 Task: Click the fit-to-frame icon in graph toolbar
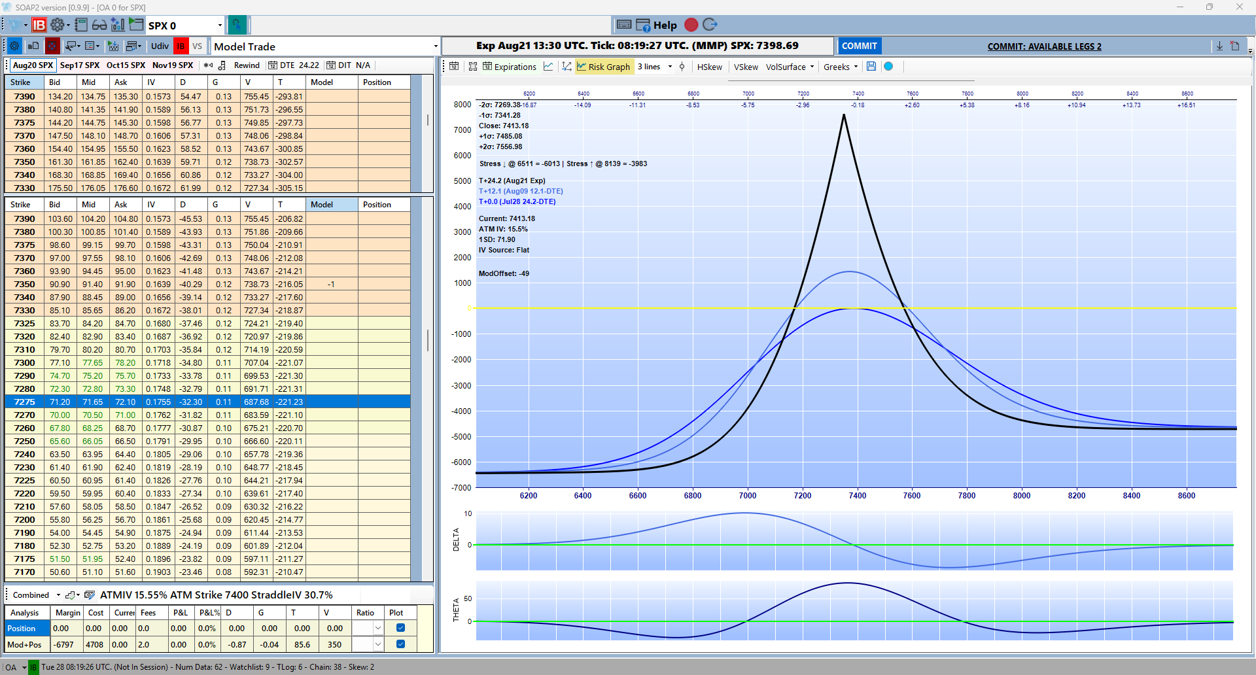point(472,66)
